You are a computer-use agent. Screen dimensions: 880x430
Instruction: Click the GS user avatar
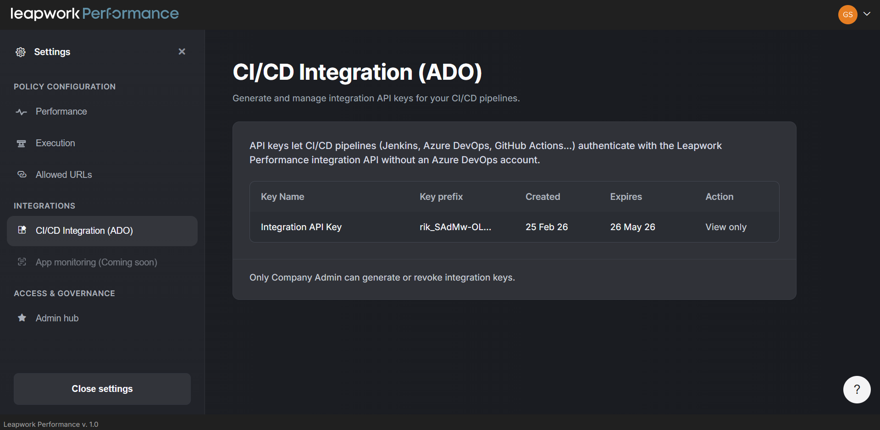(x=847, y=15)
